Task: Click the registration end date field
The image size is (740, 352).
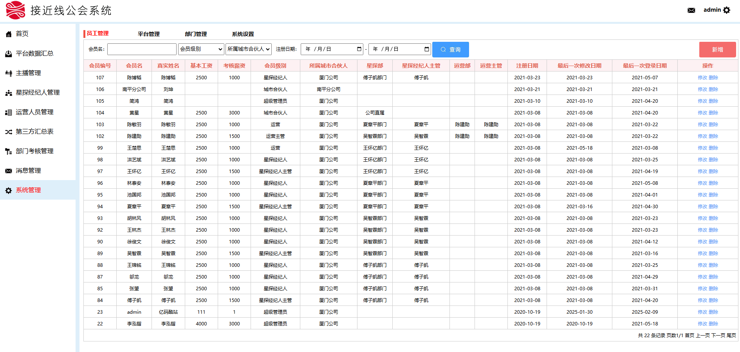Action: [x=399, y=49]
